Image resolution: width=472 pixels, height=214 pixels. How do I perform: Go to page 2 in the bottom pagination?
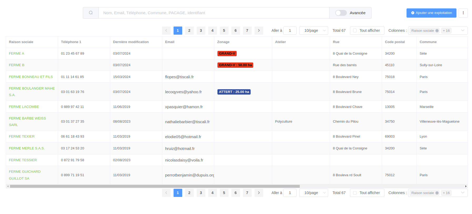click(x=189, y=193)
